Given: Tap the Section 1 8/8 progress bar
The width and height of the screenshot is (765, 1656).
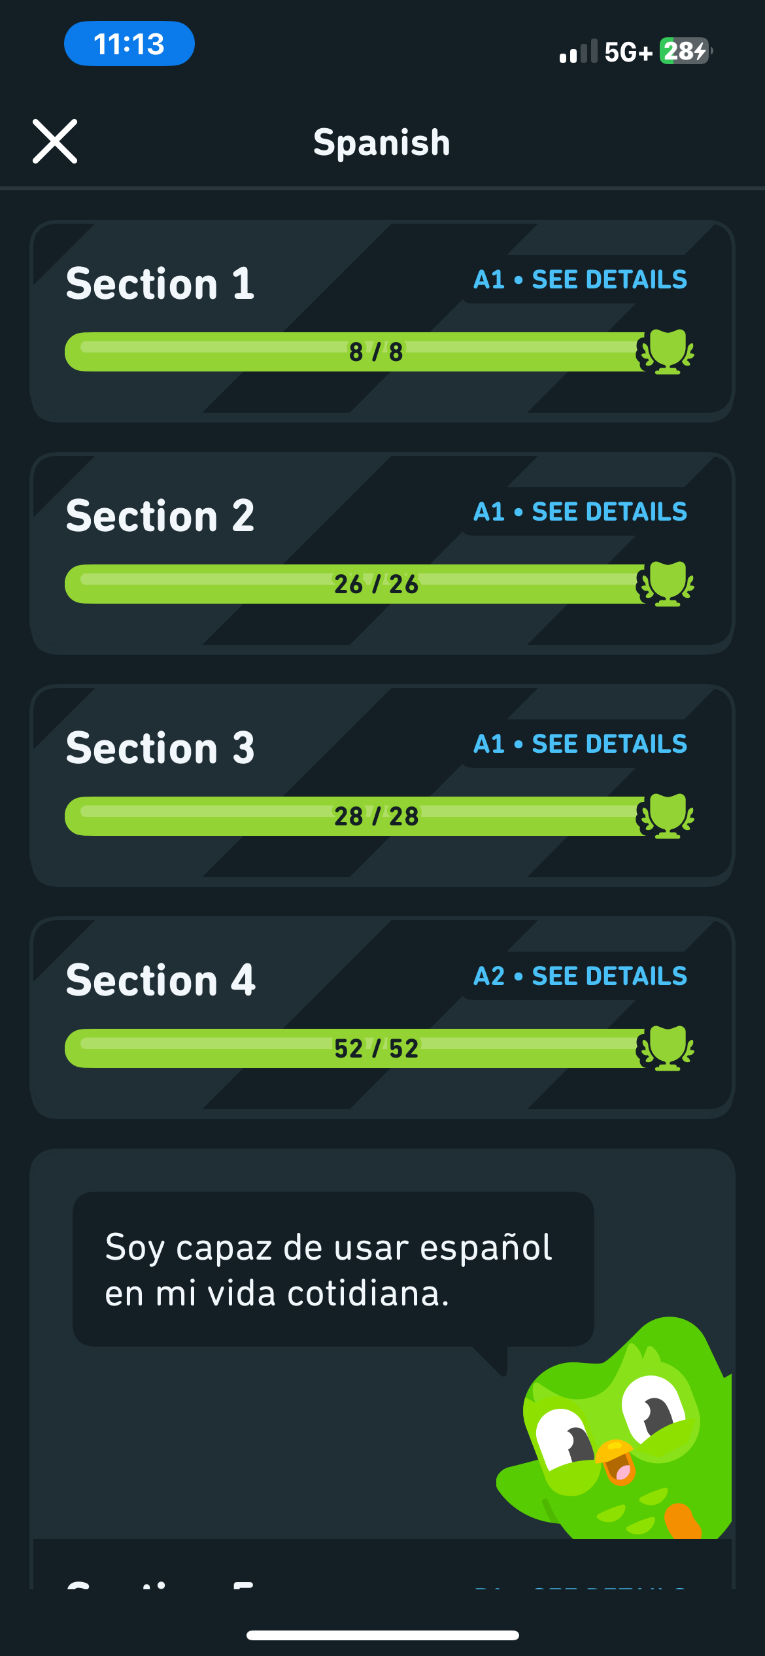Looking at the screenshot, I should pyautogui.click(x=353, y=352).
